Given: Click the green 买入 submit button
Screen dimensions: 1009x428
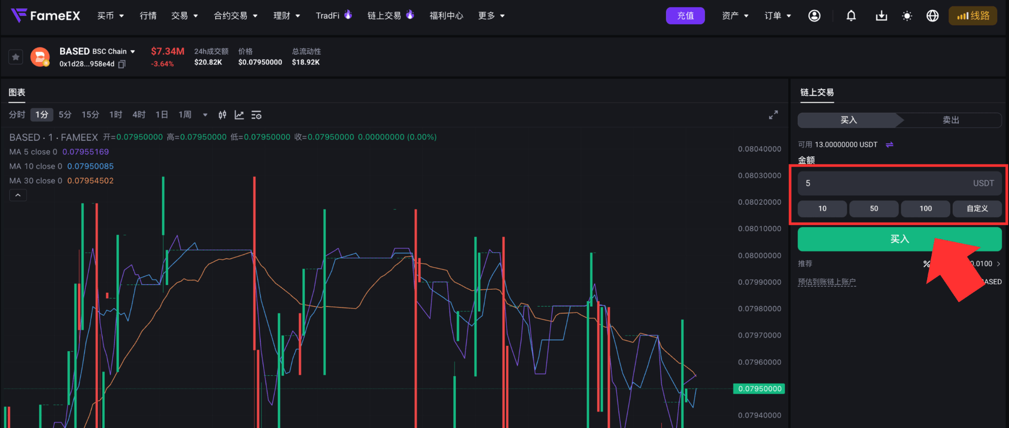Looking at the screenshot, I should click(x=900, y=239).
